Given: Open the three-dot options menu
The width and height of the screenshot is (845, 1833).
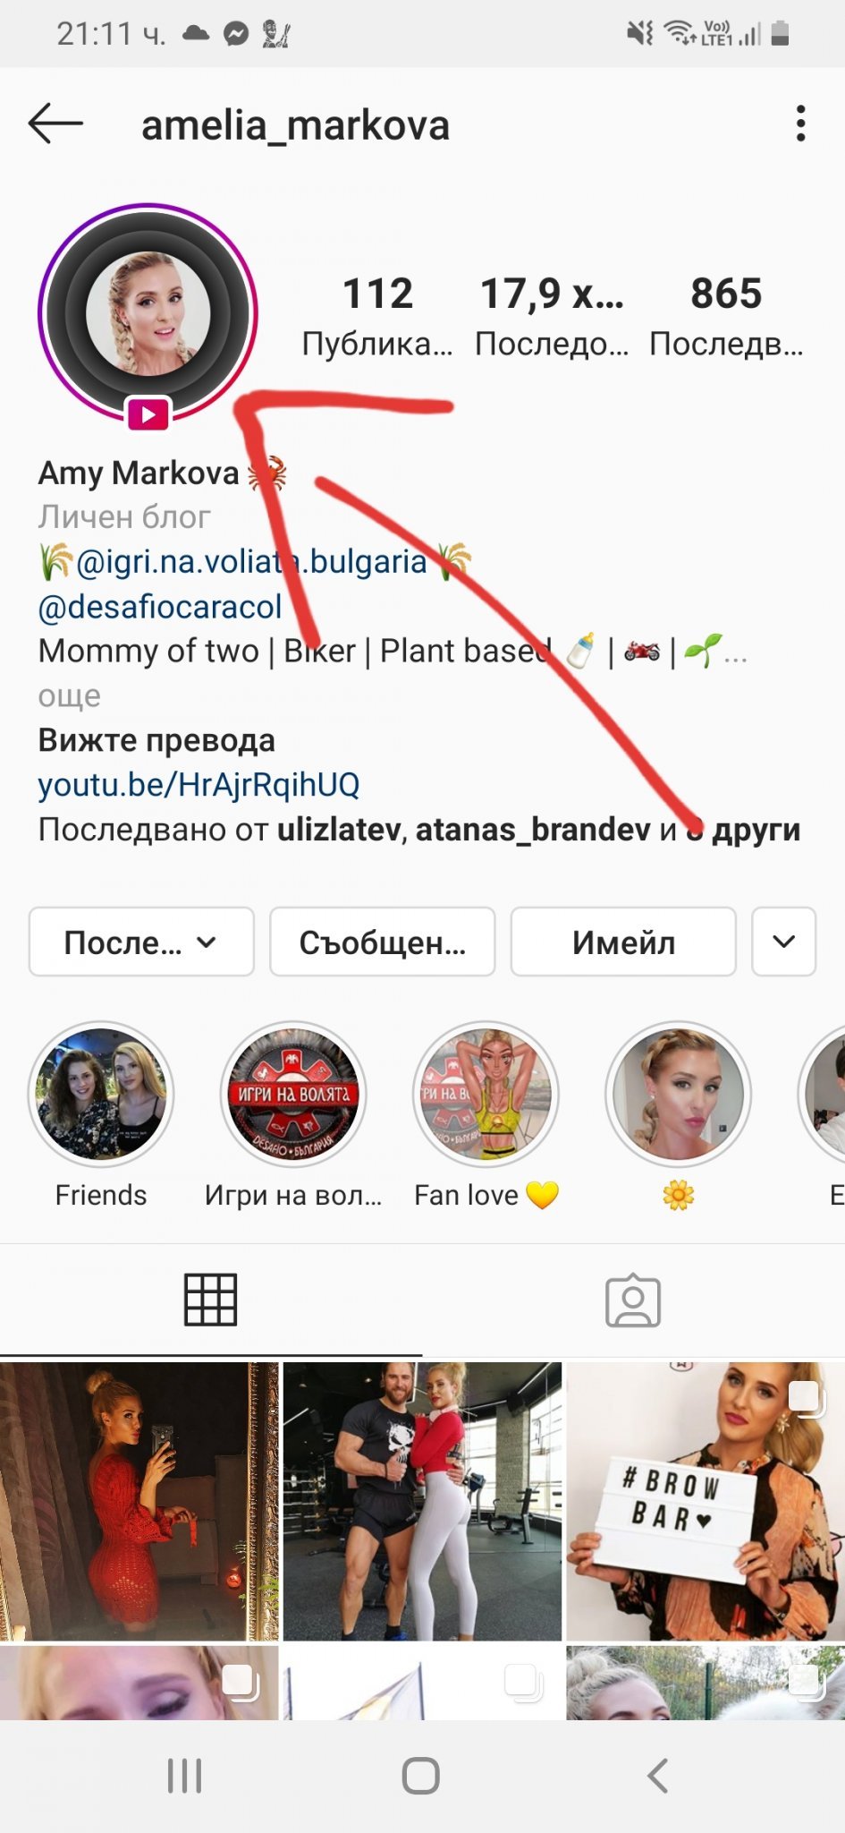Looking at the screenshot, I should click(x=800, y=124).
